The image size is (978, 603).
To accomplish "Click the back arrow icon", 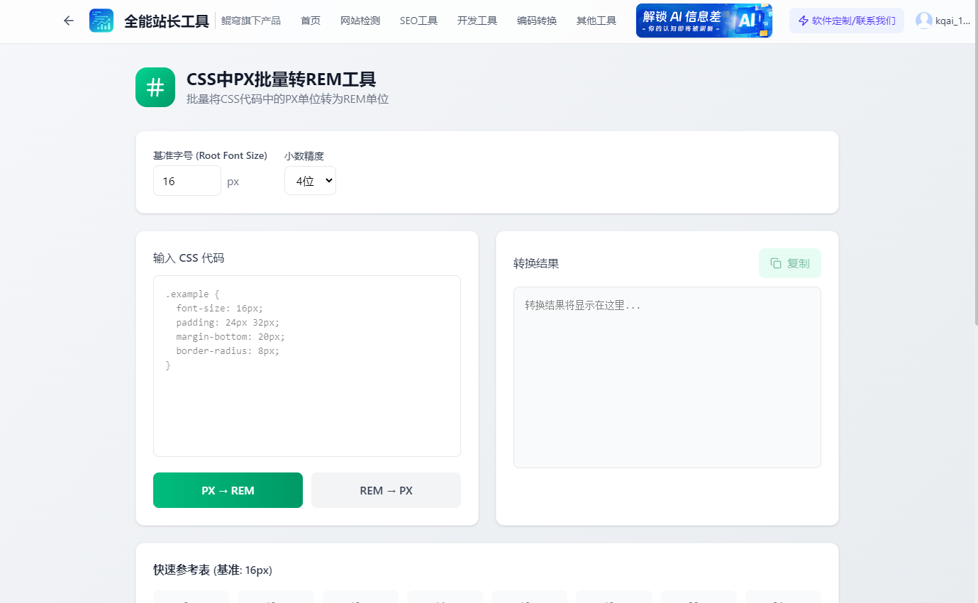I will click(x=67, y=21).
